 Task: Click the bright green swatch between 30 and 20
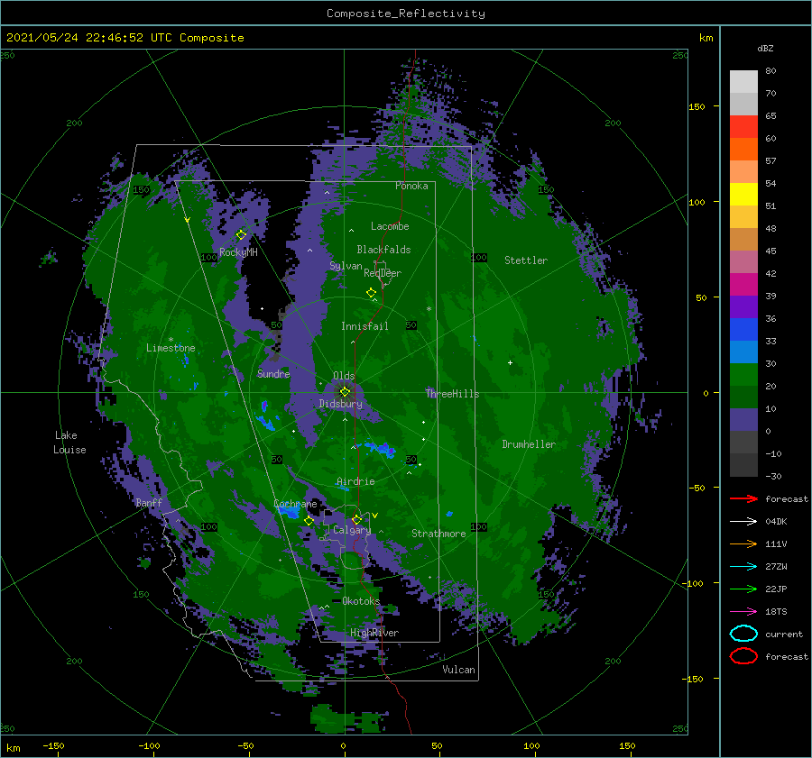(x=743, y=374)
